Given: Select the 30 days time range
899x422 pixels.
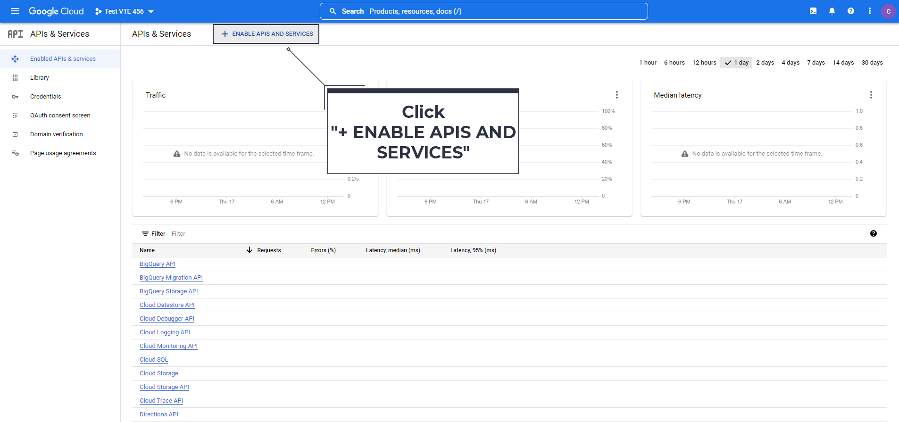Looking at the screenshot, I should tap(872, 63).
